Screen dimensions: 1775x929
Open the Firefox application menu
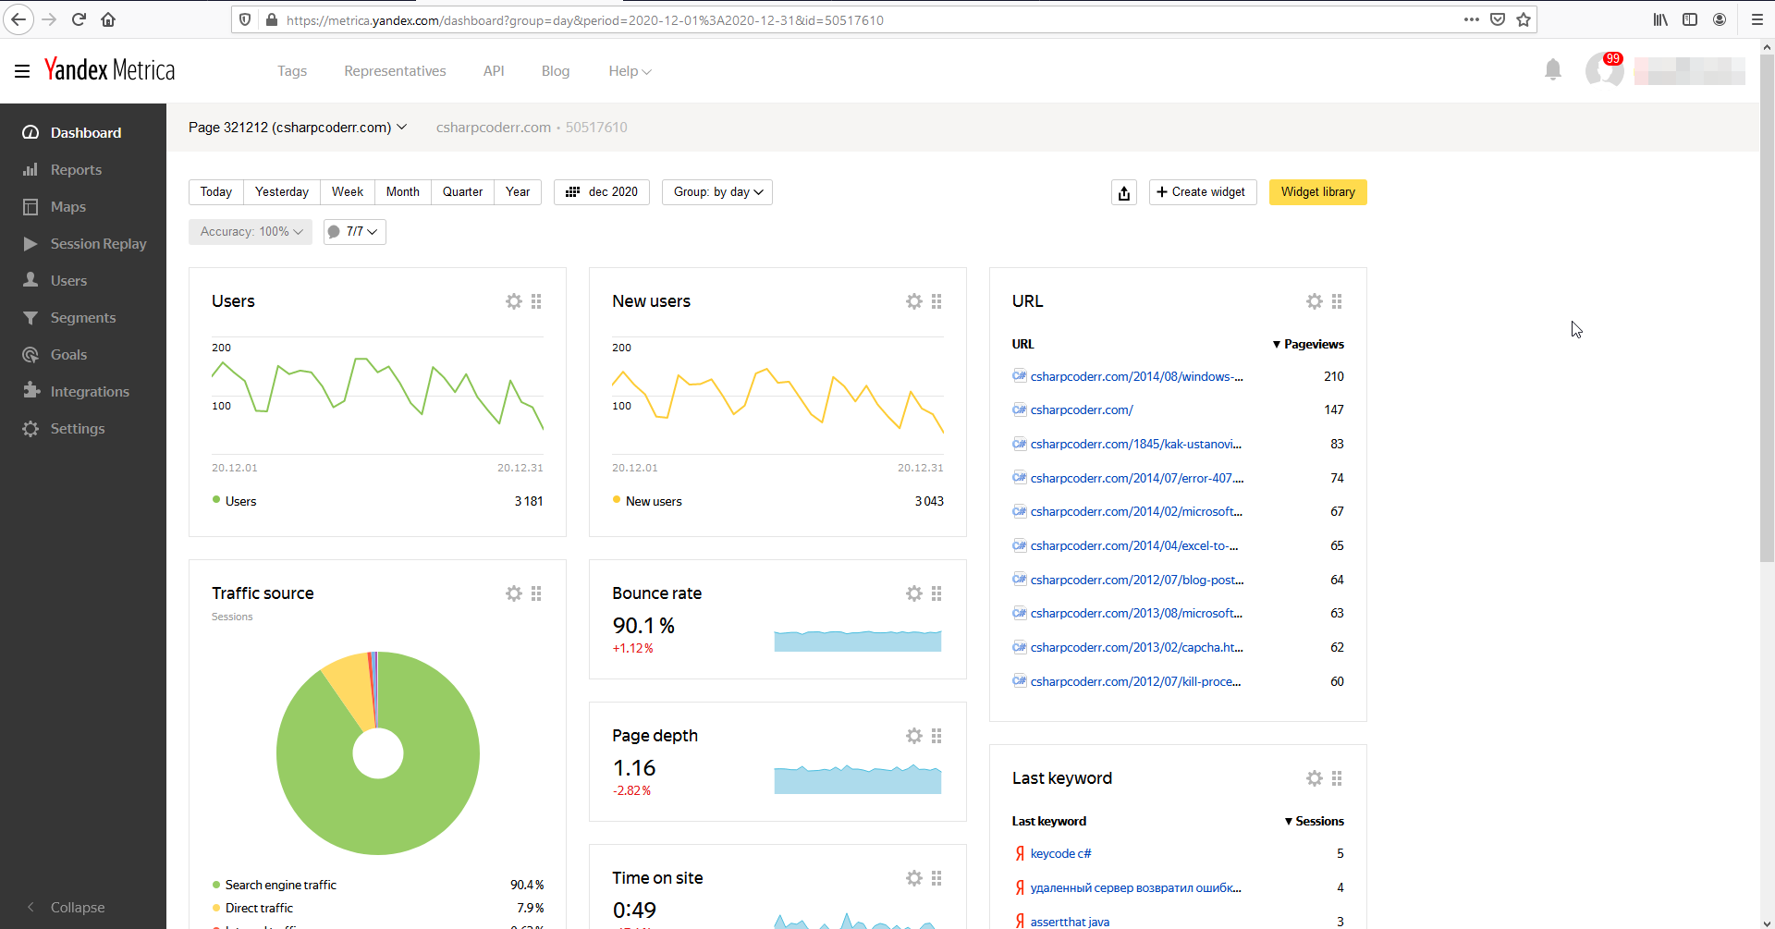(1757, 19)
